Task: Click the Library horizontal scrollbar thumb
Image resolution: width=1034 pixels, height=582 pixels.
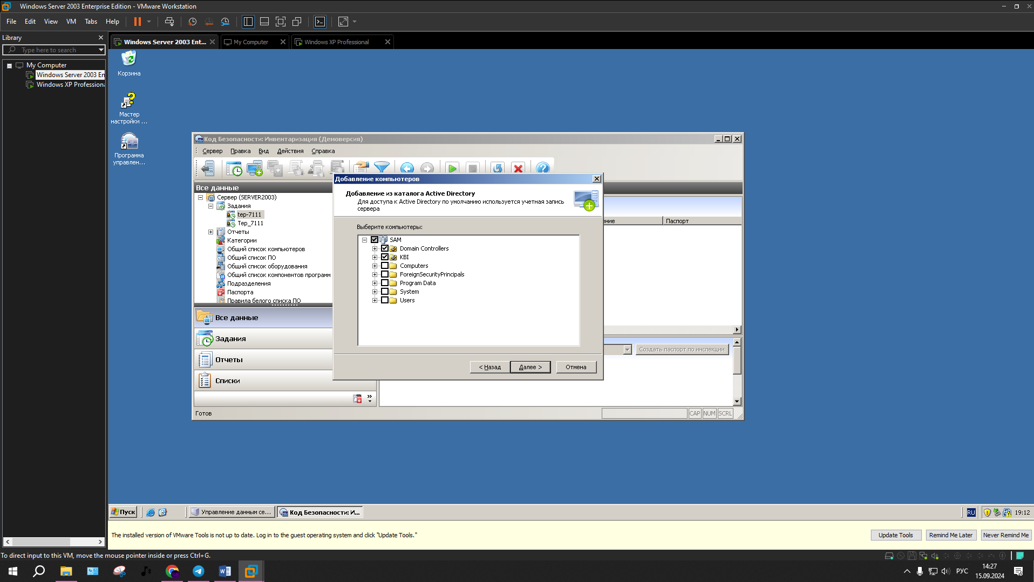Action: pyautogui.click(x=41, y=542)
